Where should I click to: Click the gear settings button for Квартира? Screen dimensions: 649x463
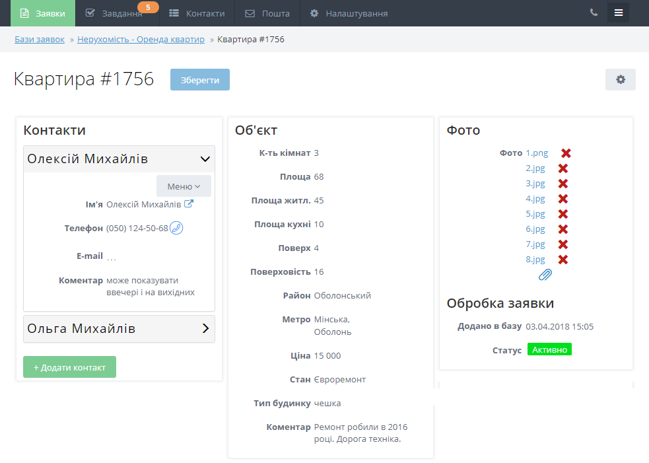pyautogui.click(x=620, y=79)
